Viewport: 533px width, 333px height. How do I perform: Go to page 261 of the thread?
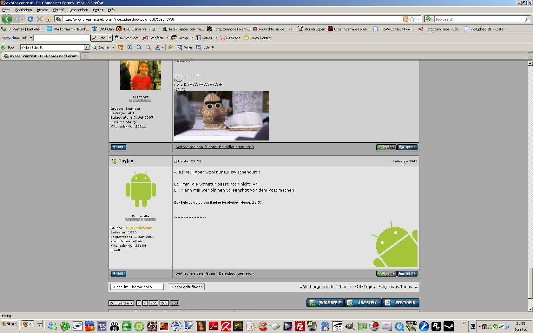[x=154, y=303]
